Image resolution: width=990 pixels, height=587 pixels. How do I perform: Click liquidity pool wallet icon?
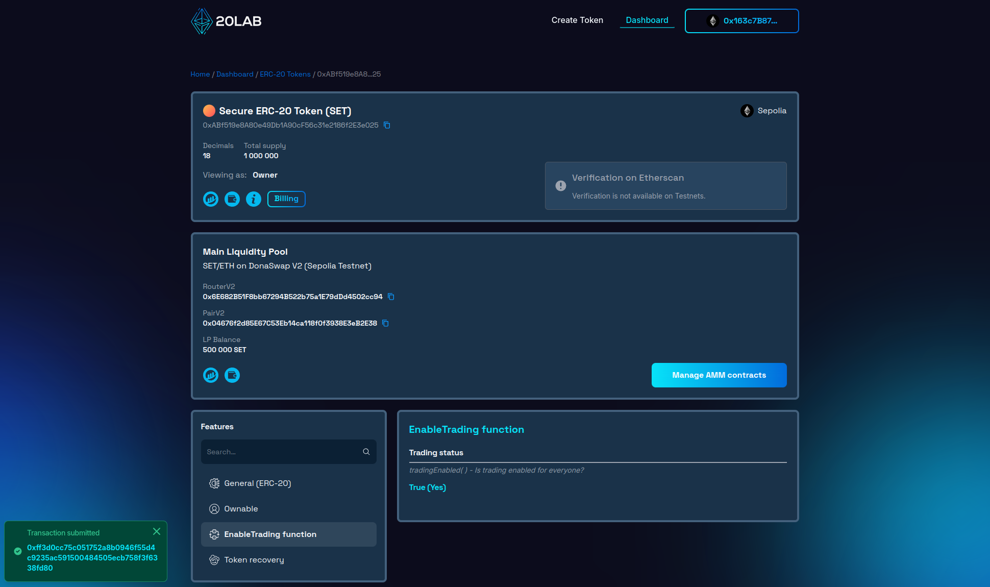(x=232, y=375)
